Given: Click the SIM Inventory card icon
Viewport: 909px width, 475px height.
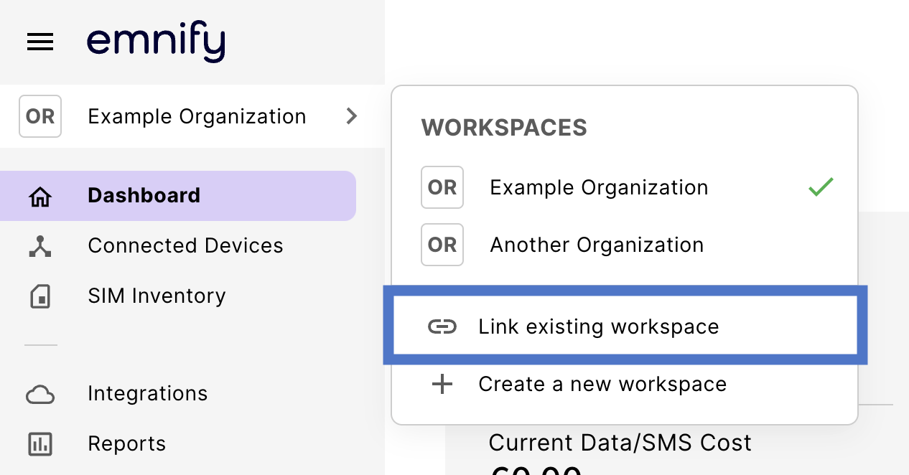Looking at the screenshot, I should [40, 296].
